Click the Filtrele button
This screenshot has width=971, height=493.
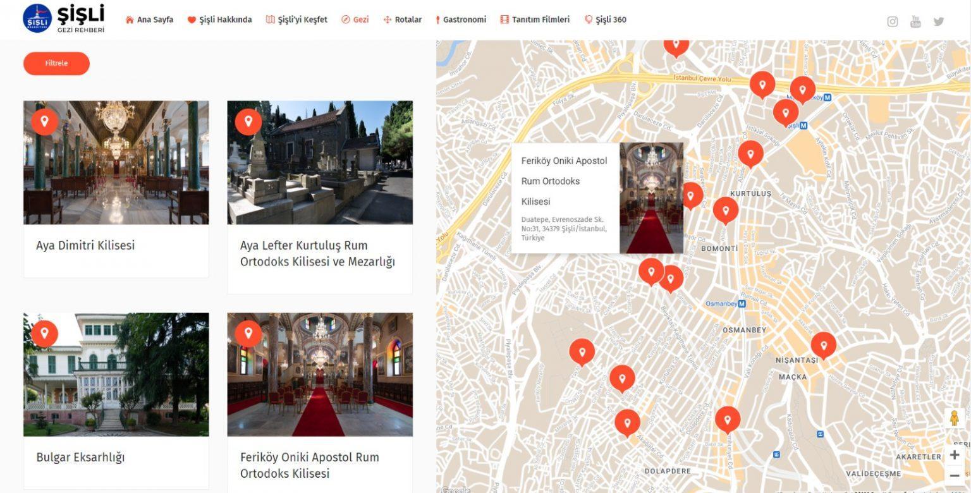[x=56, y=63]
